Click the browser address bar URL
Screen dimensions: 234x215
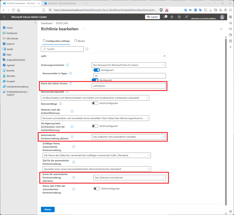(105, 10)
